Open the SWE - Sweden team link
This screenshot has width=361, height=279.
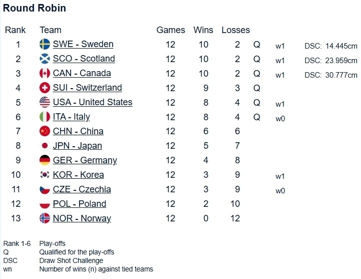click(83, 44)
